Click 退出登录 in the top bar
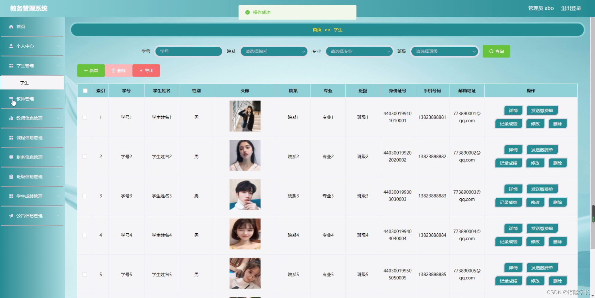The width and height of the screenshot is (595, 298). tap(571, 8)
